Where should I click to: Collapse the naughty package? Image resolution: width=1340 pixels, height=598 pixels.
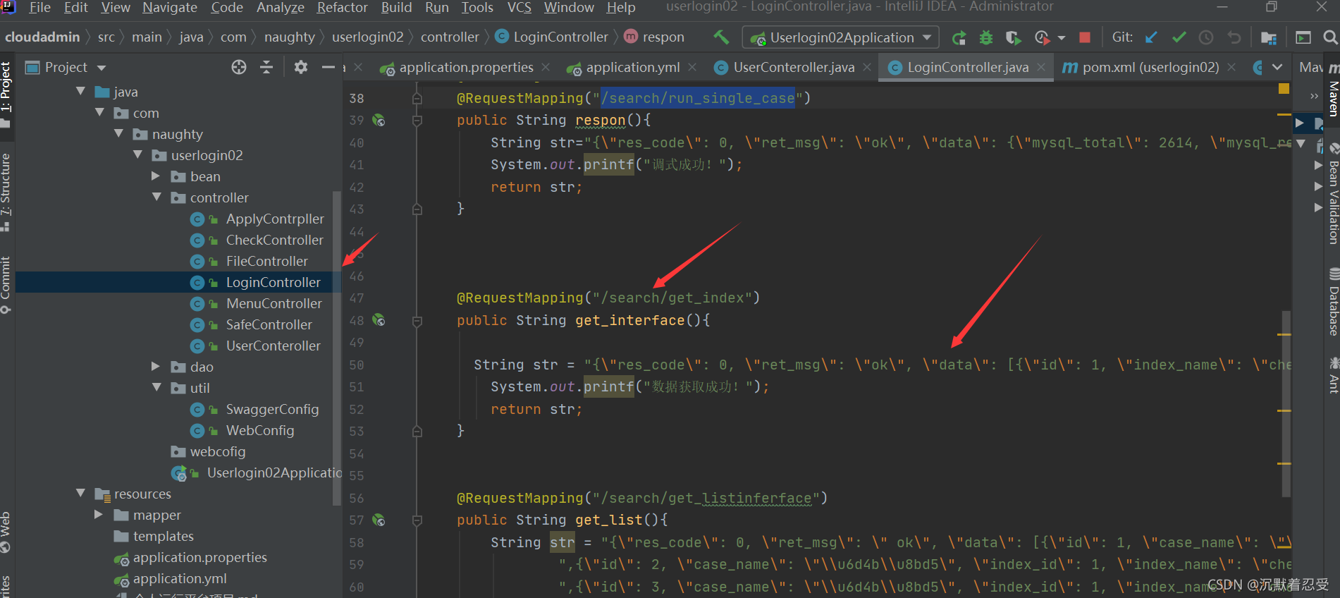pos(119,134)
